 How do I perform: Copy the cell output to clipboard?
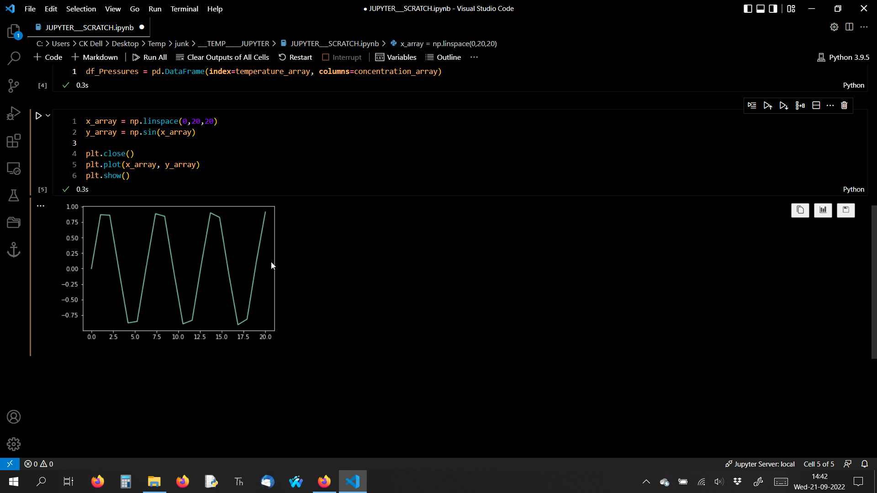[800, 210]
